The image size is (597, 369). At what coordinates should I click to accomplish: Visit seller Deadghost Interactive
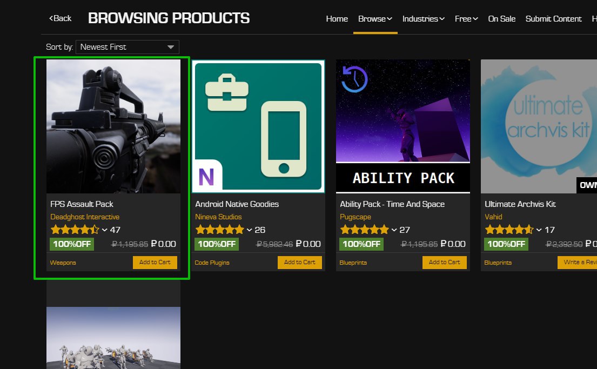point(85,217)
